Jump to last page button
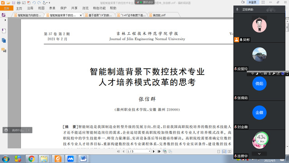This screenshot has width=289, height=163. pos(159,151)
